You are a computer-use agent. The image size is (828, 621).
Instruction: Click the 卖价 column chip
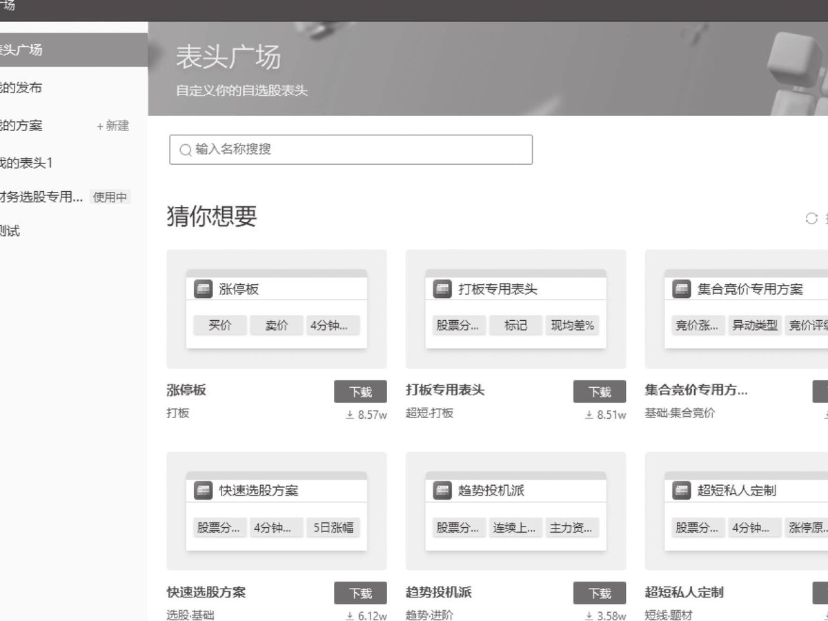click(x=277, y=326)
